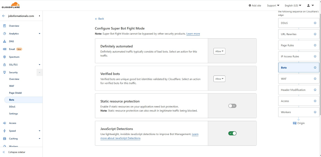Click the Add site button
The width and height of the screenshot is (321, 157).
pyautogui.click(x=255, y=5)
